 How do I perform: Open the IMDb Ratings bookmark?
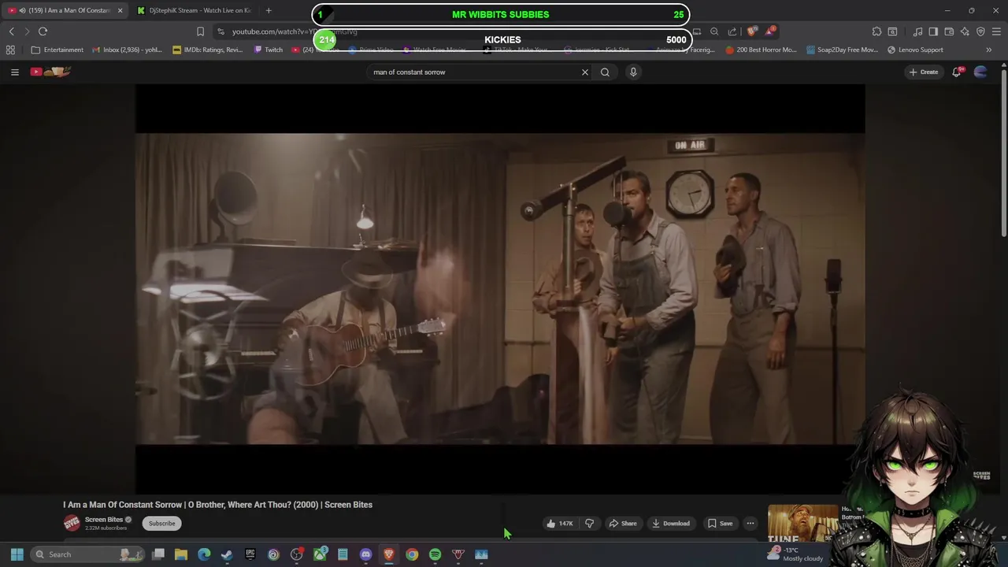point(207,50)
